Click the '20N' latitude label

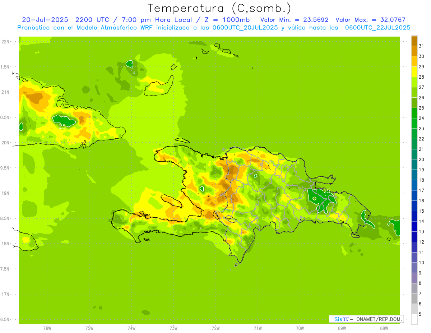(x=5, y=143)
